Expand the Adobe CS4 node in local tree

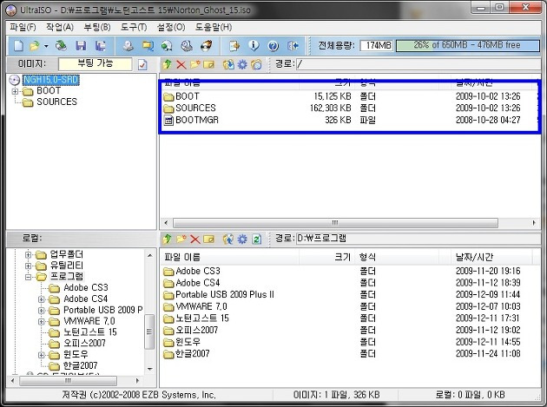pyautogui.click(x=42, y=299)
